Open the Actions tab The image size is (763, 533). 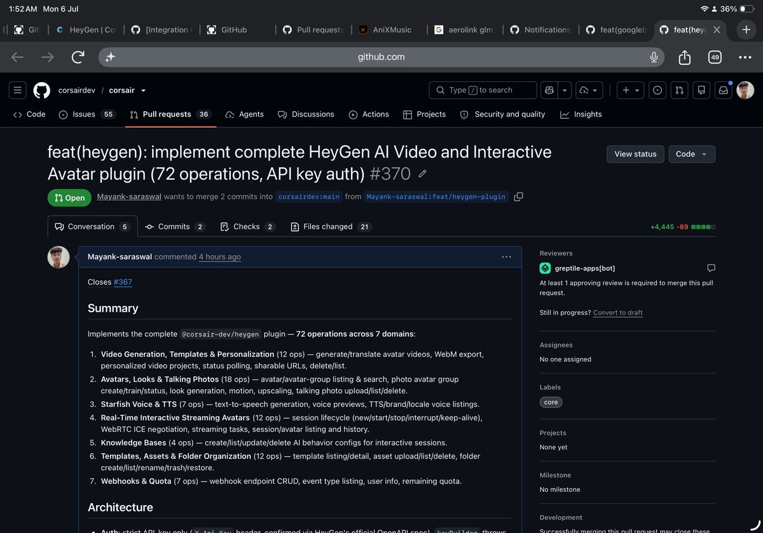[x=369, y=114]
